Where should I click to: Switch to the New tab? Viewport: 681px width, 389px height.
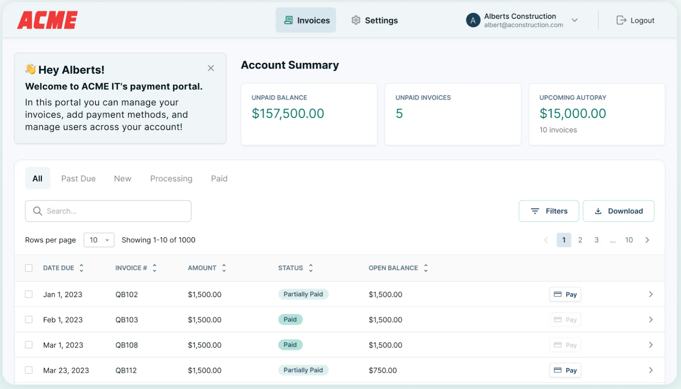pyautogui.click(x=123, y=178)
